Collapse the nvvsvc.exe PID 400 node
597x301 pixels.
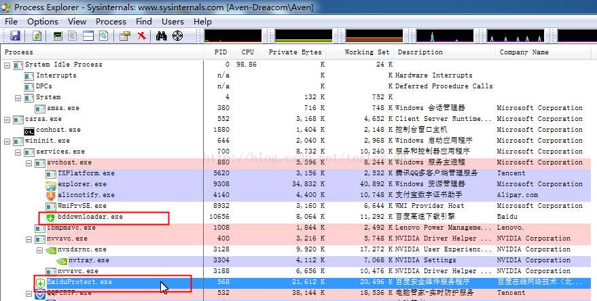(x=29, y=239)
